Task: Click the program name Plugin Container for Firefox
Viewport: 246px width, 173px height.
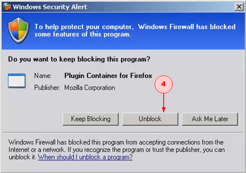Action: 108,76
